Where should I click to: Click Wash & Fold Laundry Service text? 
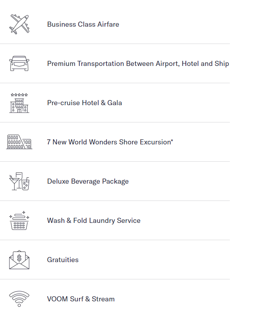pos(94,221)
